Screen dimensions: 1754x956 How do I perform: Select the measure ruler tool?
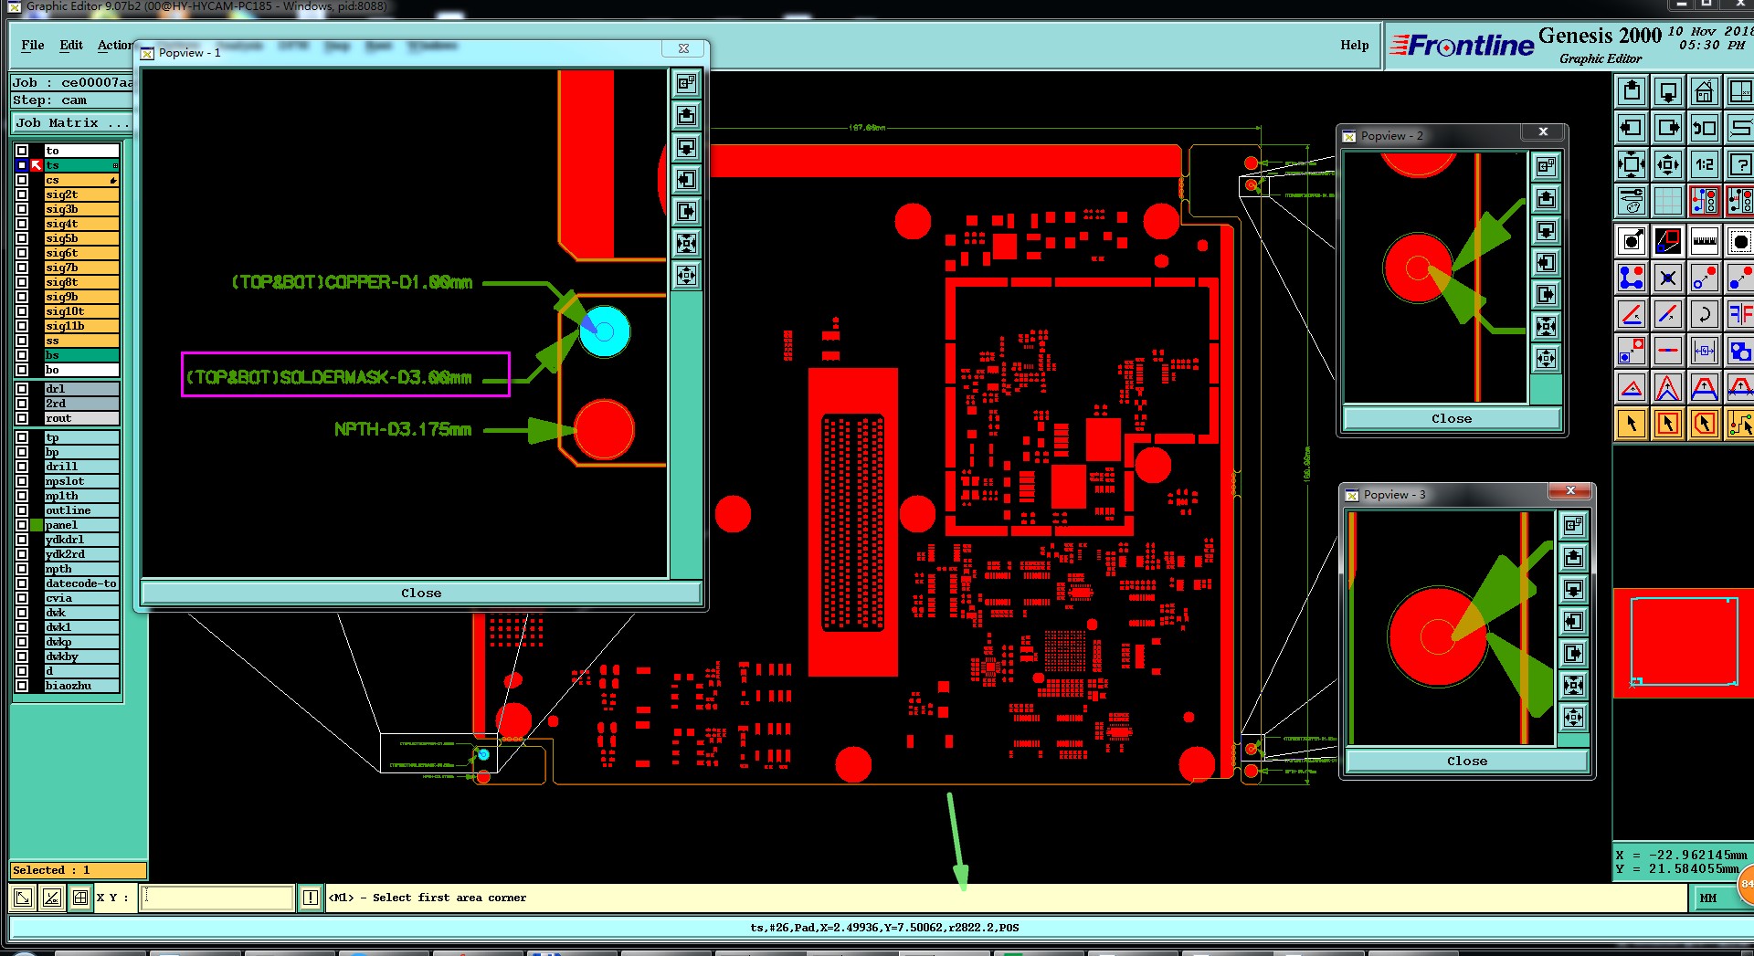coord(1704,242)
